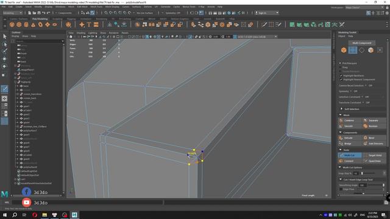Toggle the checkbox next to set1

19,179
